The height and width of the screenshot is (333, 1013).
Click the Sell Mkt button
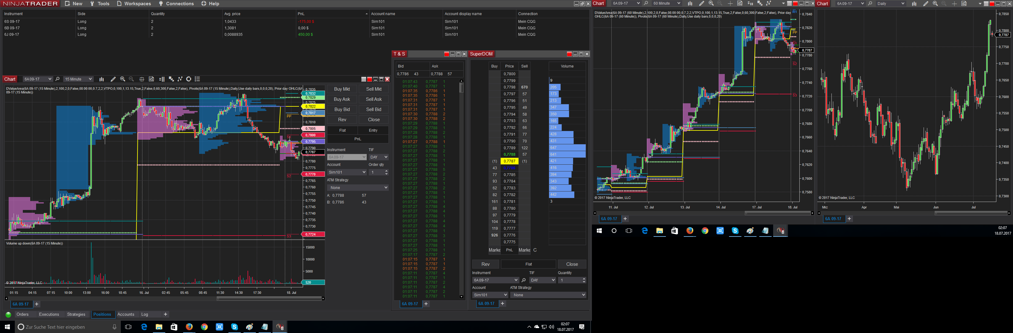[x=374, y=89]
